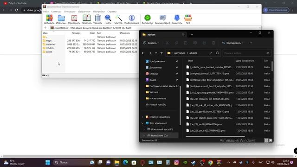The image size is (297, 167).
Task: Open the Создать (New) dropdown in Explorer
Action: pos(151,43)
